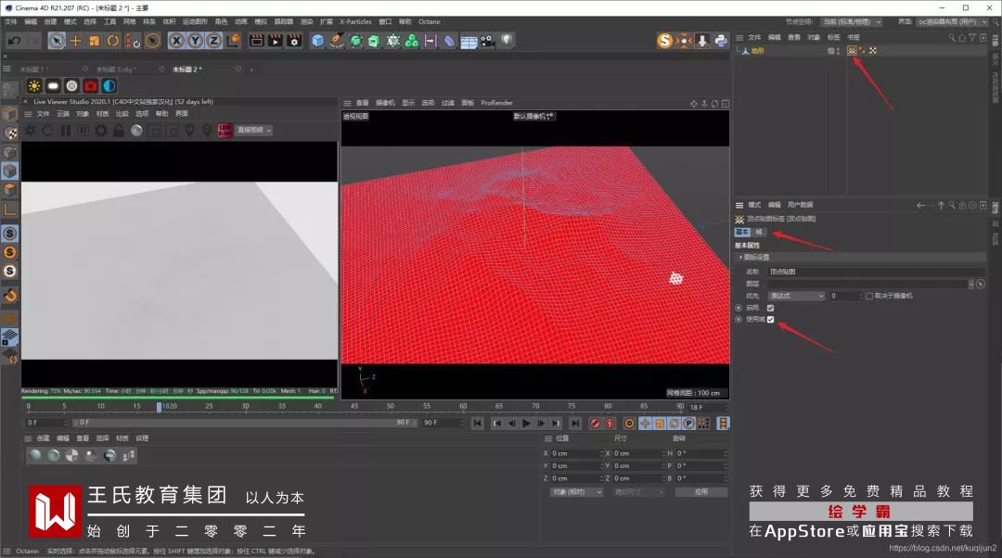The width and height of the screenshot is (1002, 558).
Task: Open the 优先 priority dropdown
Action: click(796, 296)
